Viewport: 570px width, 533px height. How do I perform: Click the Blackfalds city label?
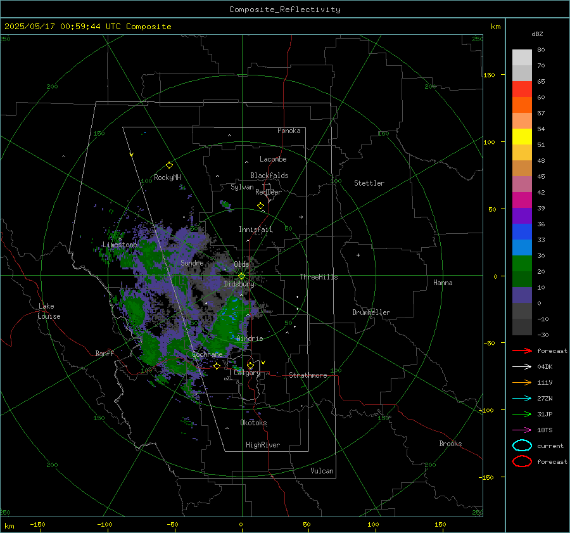click(x=269, y=176)
